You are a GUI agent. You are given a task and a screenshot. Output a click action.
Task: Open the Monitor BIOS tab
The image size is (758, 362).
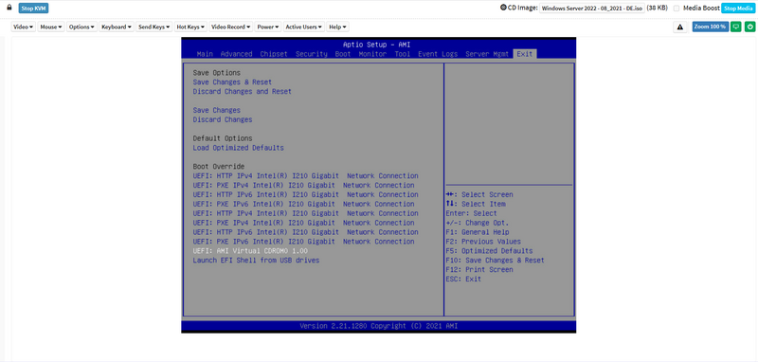point(372,54)
